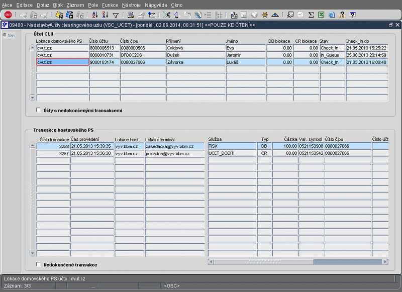The height and width of the screenshot is (292, 402).
Task: Click the 'TISK' service cell
Action: tap(232, 146)
